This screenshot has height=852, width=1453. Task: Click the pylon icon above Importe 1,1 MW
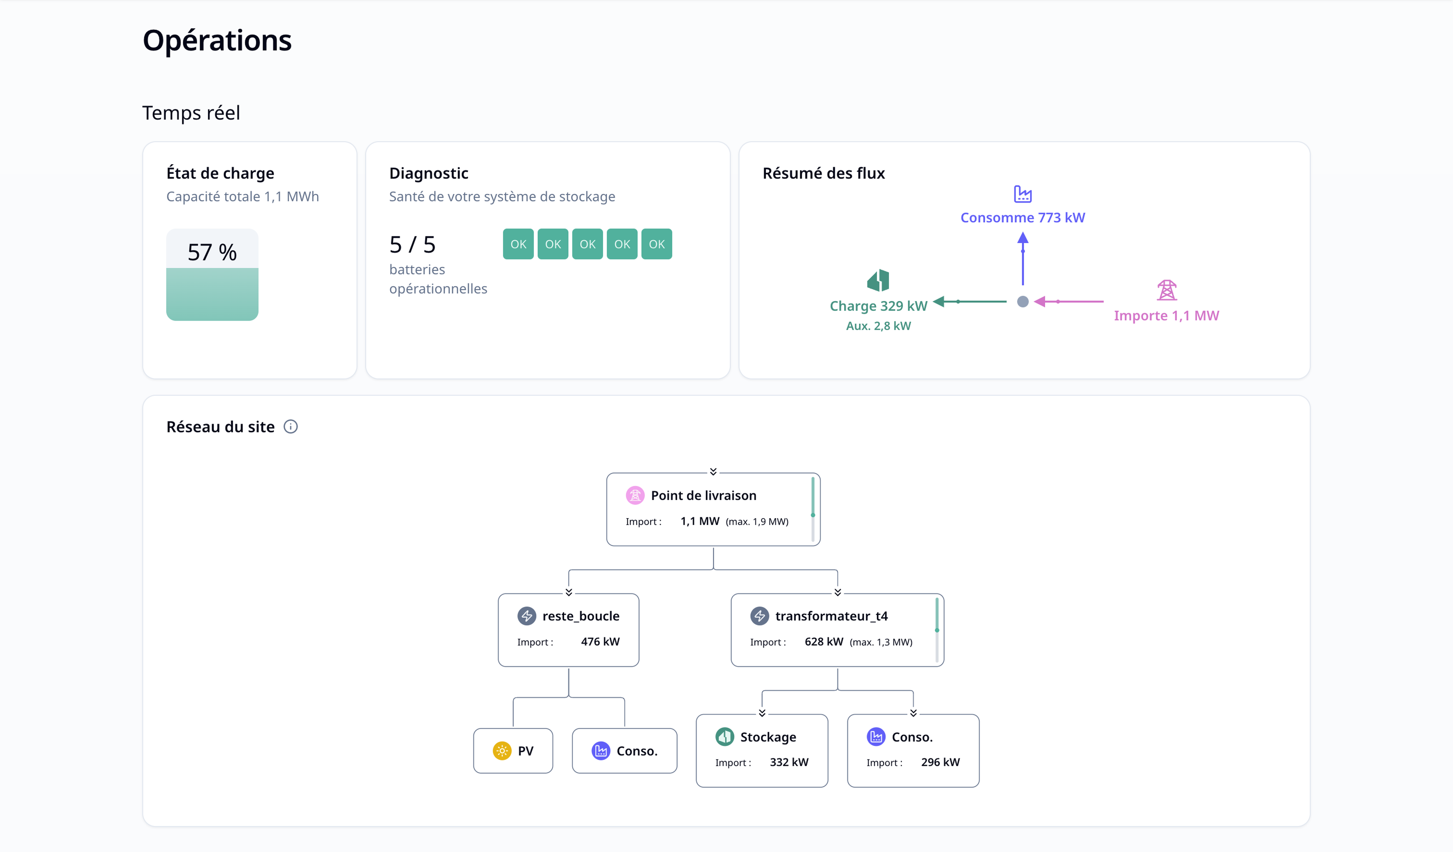point(1167,290)
